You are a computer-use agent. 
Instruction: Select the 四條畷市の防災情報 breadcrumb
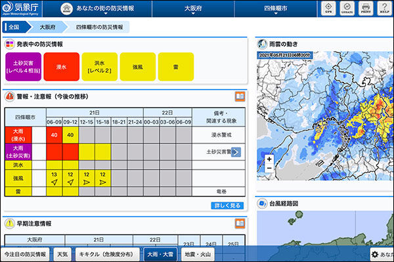pos(100,27)
